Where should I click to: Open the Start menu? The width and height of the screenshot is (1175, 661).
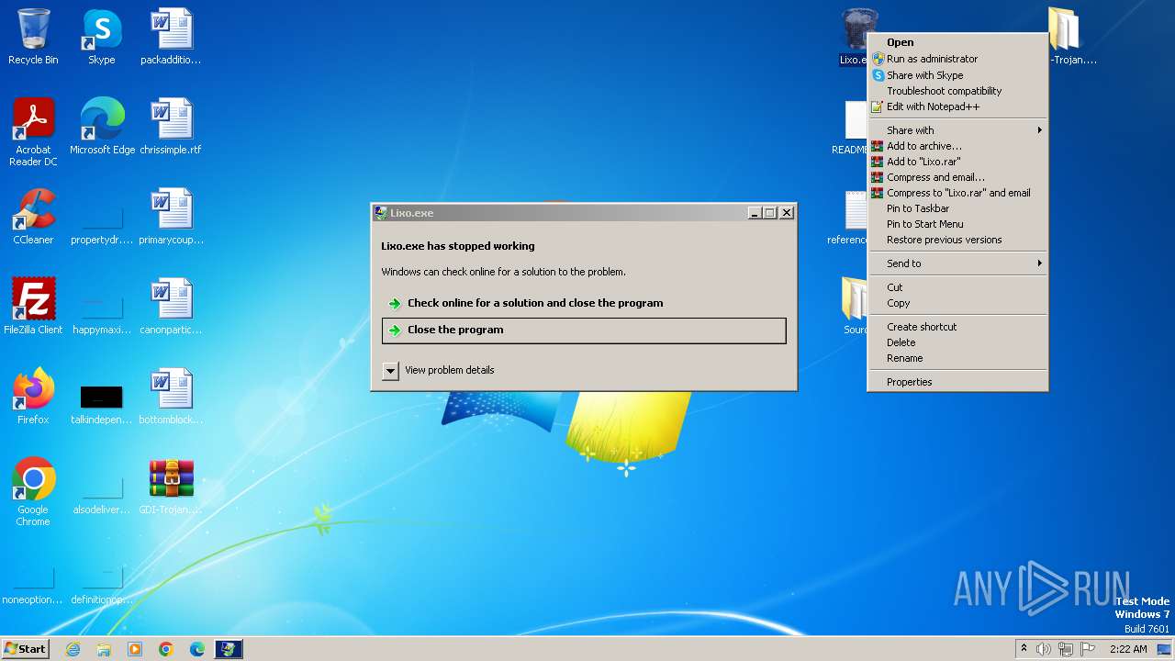(25, 649)
